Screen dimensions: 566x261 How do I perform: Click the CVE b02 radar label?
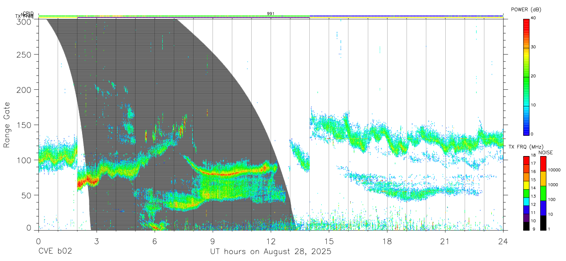coord(55,252)
